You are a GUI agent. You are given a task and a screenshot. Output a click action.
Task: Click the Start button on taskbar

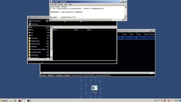4,101
